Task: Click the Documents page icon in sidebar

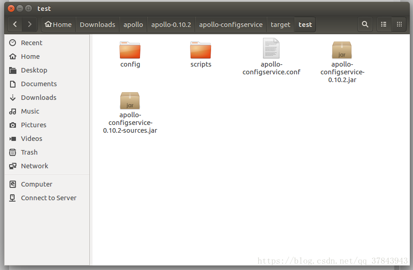Action: tap(13, 84)
